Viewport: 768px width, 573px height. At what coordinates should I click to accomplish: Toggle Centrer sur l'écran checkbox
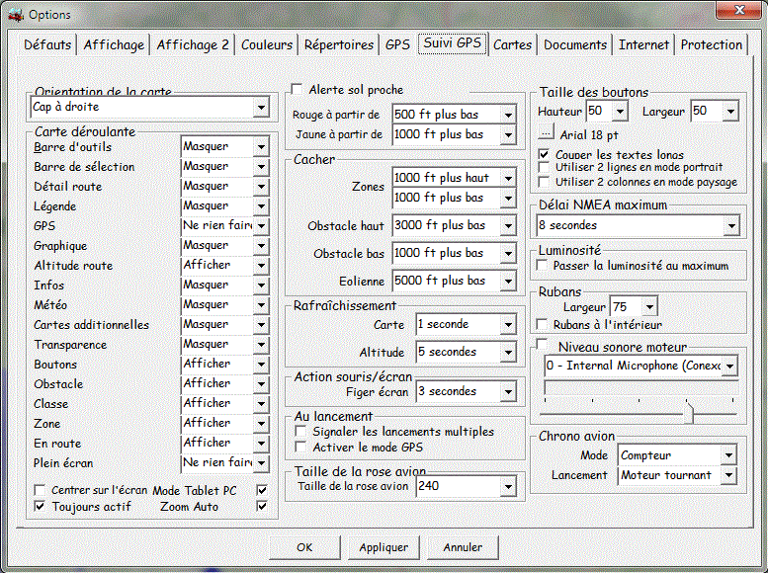pyautogui.click(x=40, y=490)
